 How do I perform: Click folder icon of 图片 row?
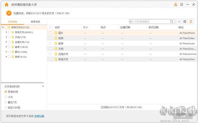[x=56, y=33]
